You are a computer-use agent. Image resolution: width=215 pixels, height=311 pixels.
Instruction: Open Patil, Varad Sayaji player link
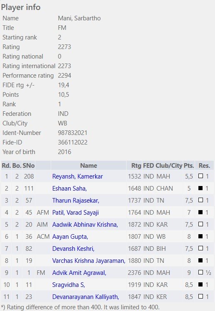coord(76,213)
